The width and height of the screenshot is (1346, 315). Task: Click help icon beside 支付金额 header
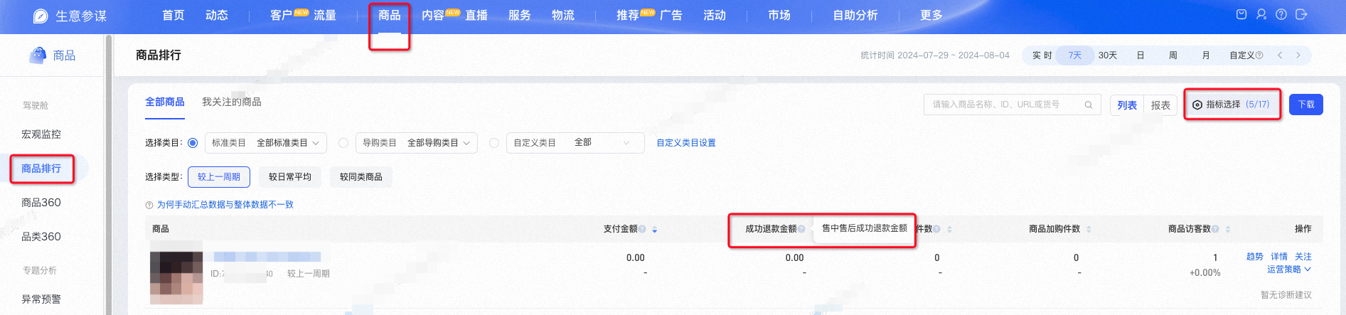click(x=642, y=229)
